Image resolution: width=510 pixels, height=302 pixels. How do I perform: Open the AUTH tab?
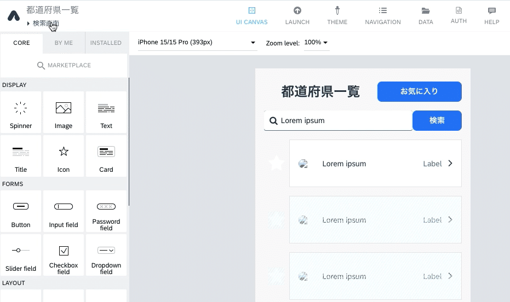click(459, 15)
